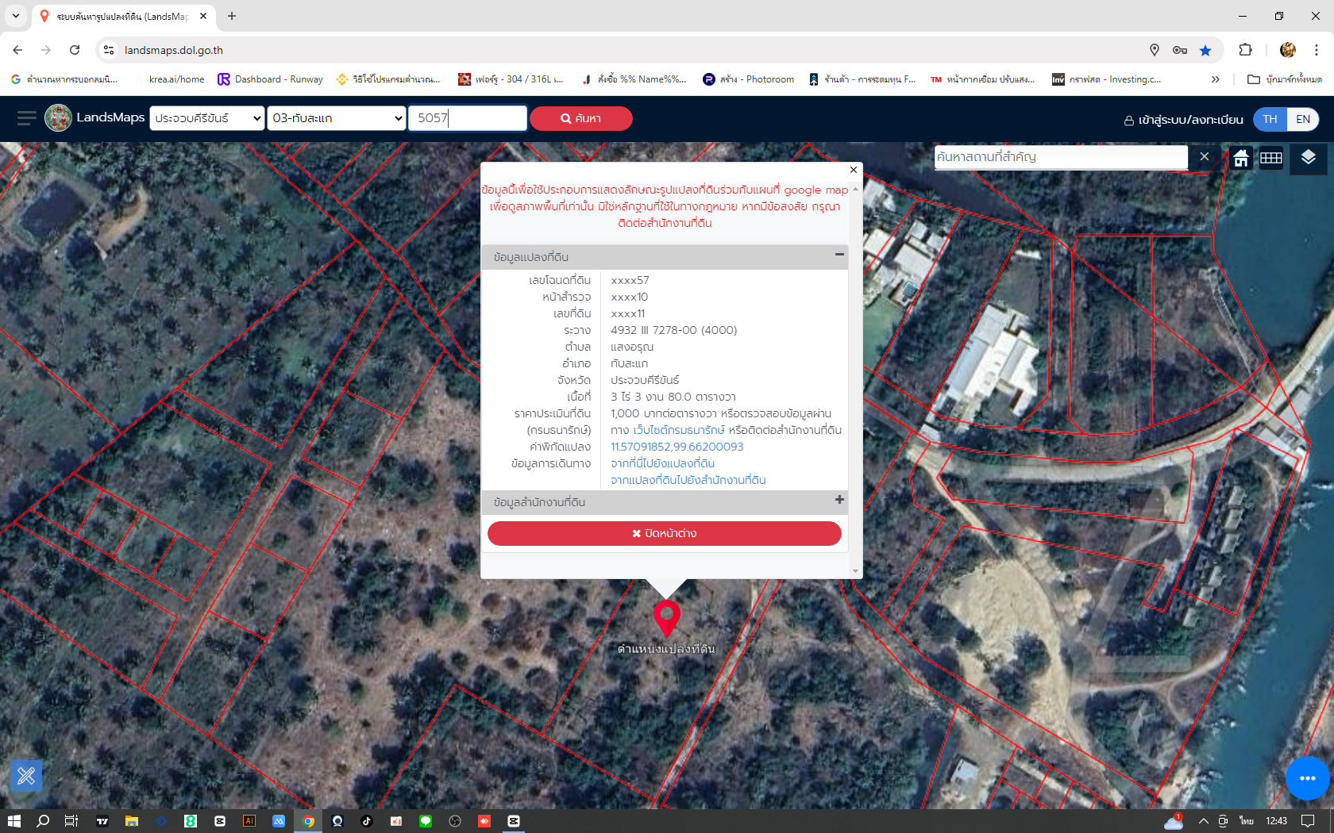
Task: Open the district dropdown 03-ทับสะแก
Action: (337, 118)
